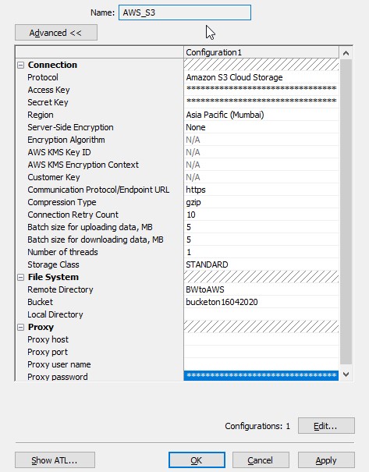The image size is (369, 472).
Task: Select the Asia Pacific (Mumbai) region value
Action: coord(261,115)
